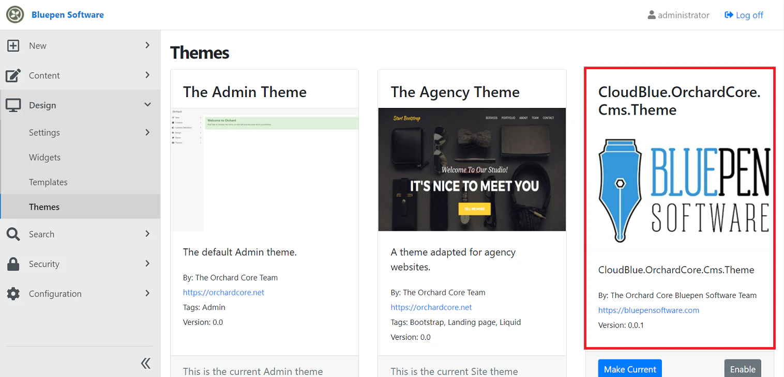The image size is (784, 377).
Task: Click the administrator user icon
Action: click(x=652, y=15)
